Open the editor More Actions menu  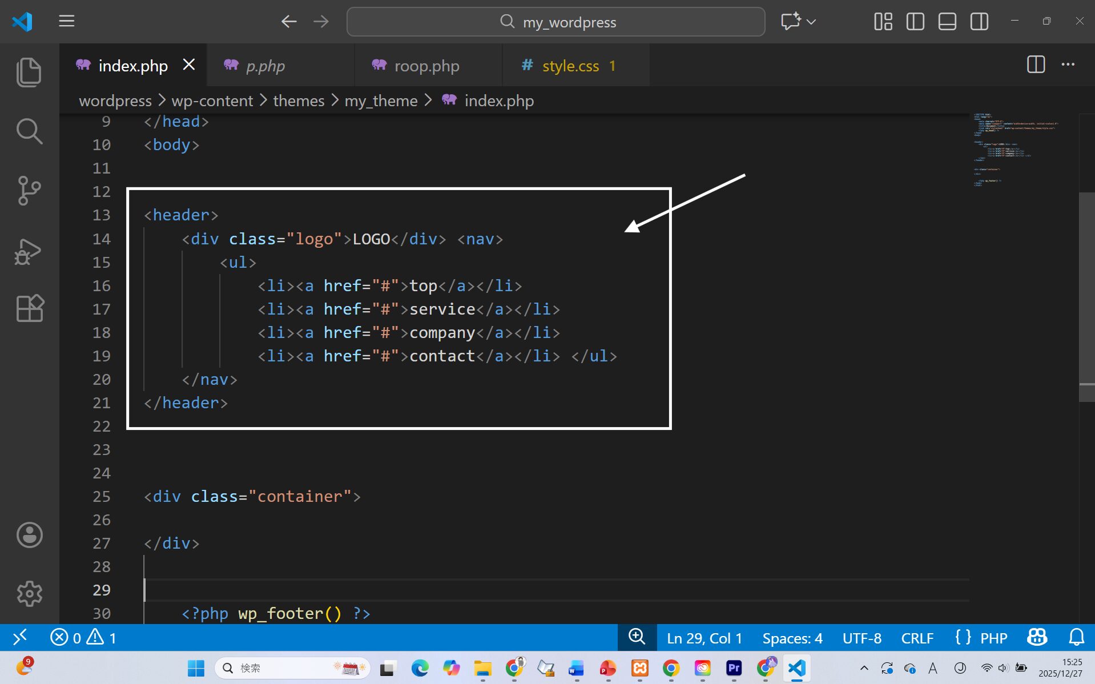pos(1068,65)
